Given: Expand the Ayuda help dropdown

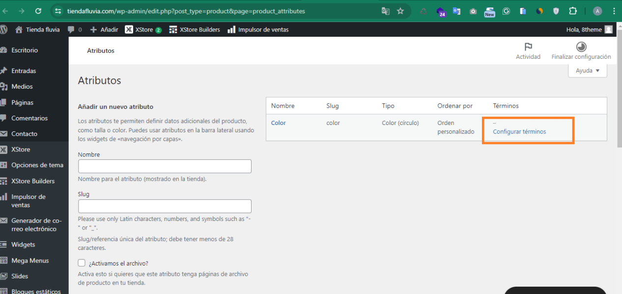Looking at the screenshot, I should pos(588,71).
